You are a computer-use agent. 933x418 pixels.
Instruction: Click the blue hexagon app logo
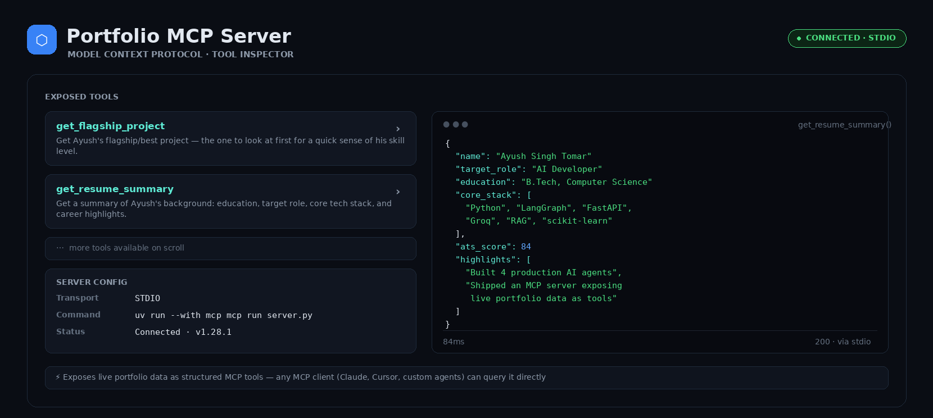[42, 40]
